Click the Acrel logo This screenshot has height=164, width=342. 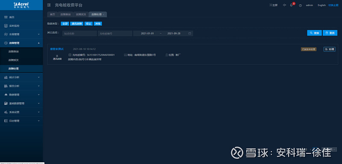tap(21, 5)
